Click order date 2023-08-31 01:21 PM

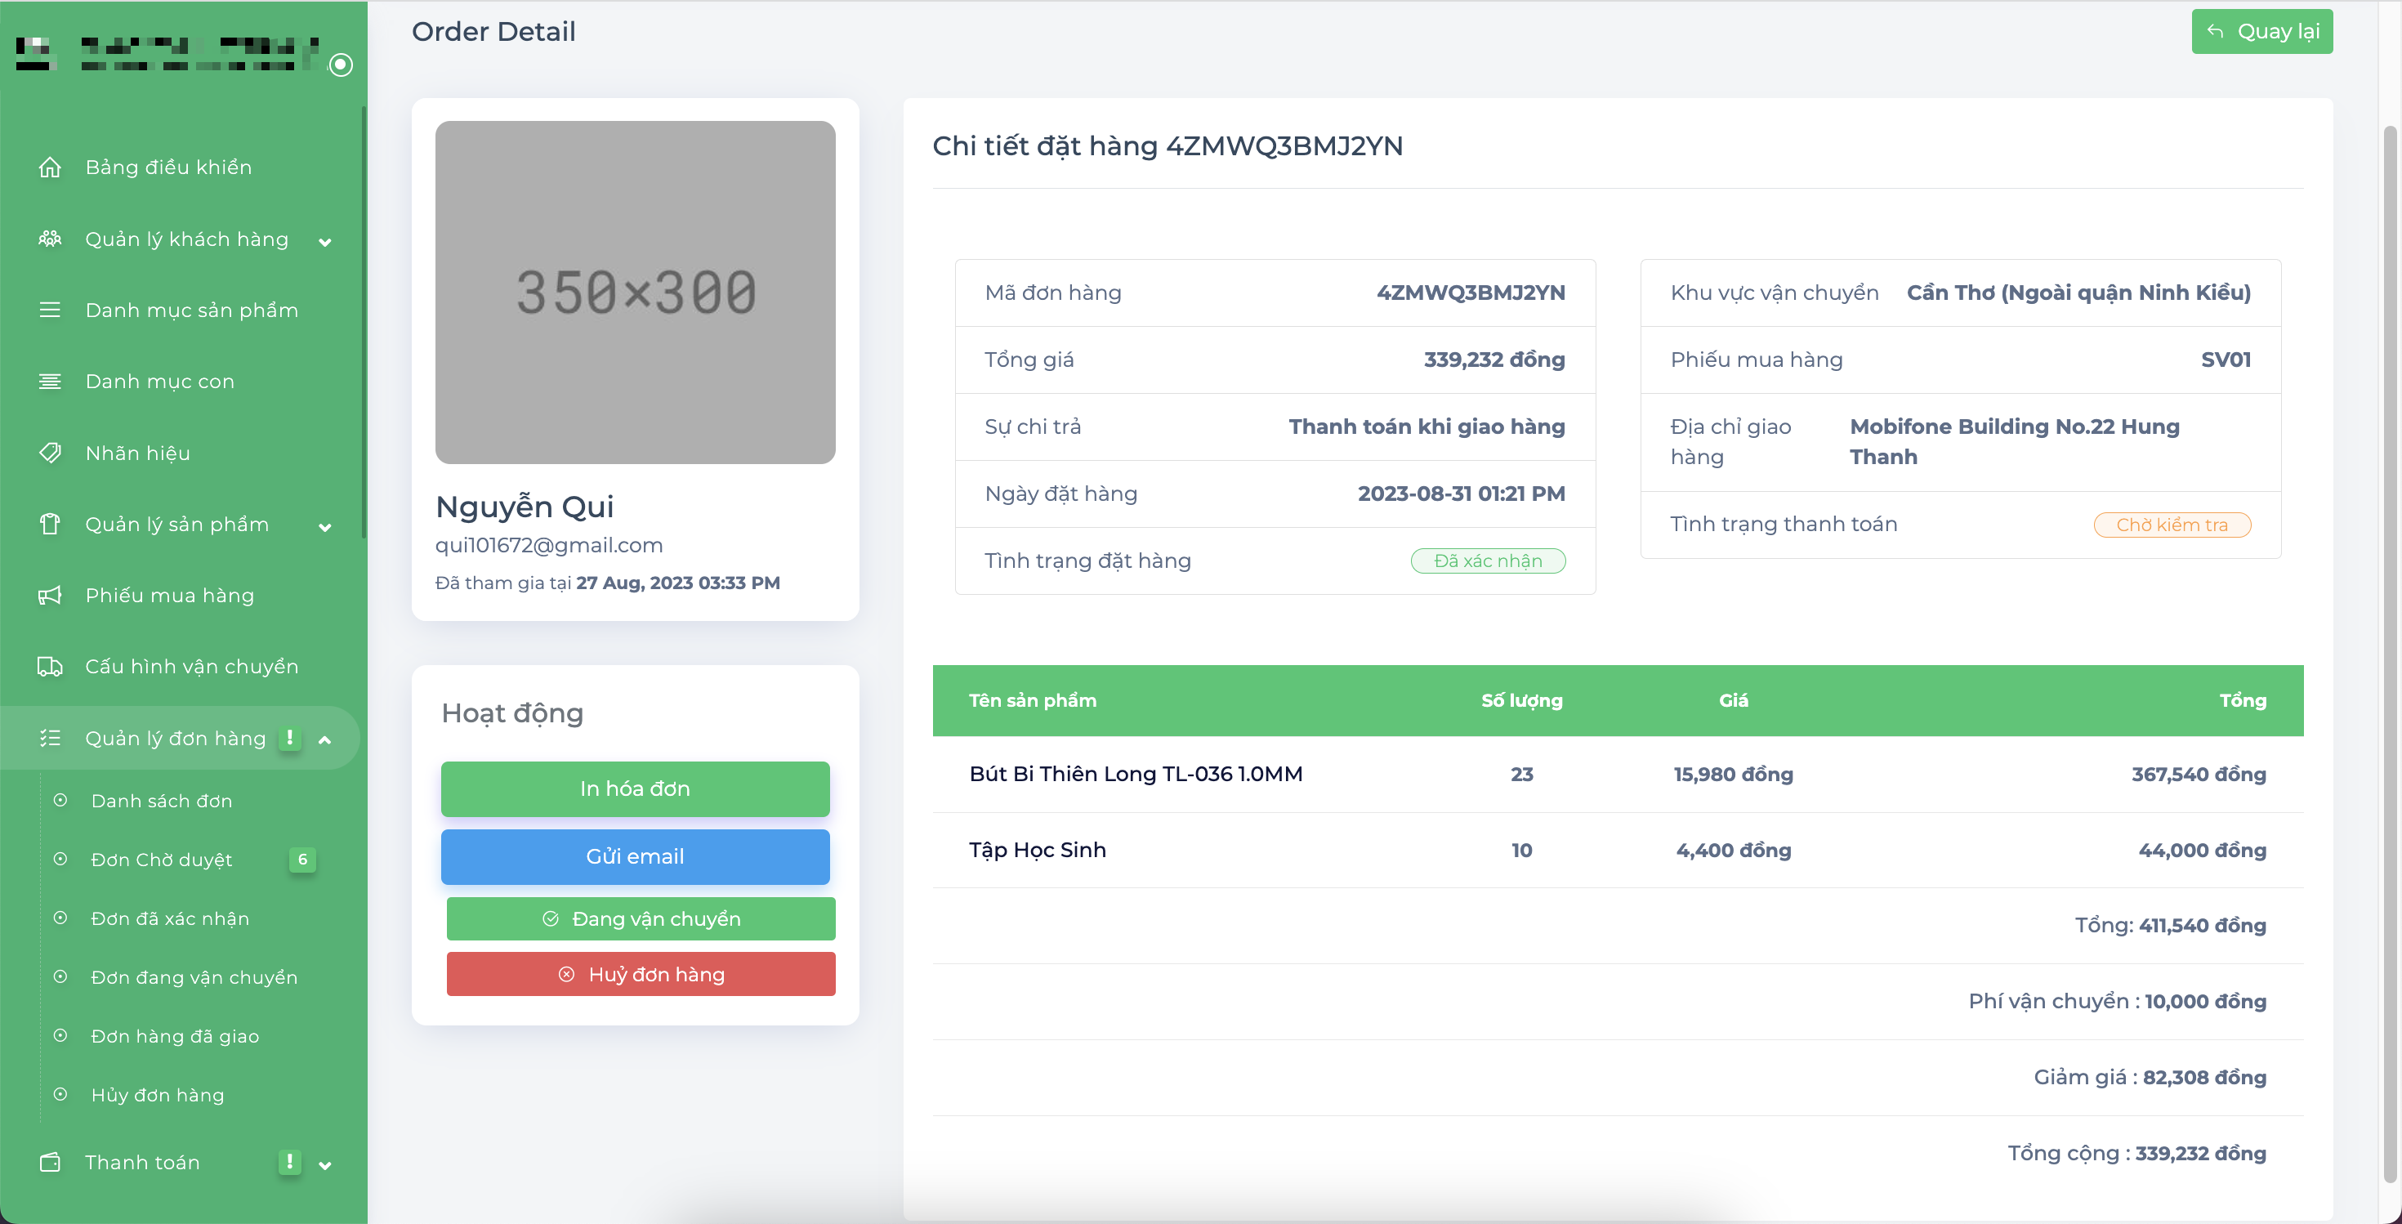[1461, 494]
